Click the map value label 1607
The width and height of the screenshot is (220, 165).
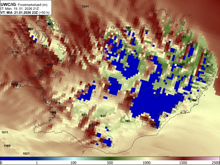(x=50, y=65)
